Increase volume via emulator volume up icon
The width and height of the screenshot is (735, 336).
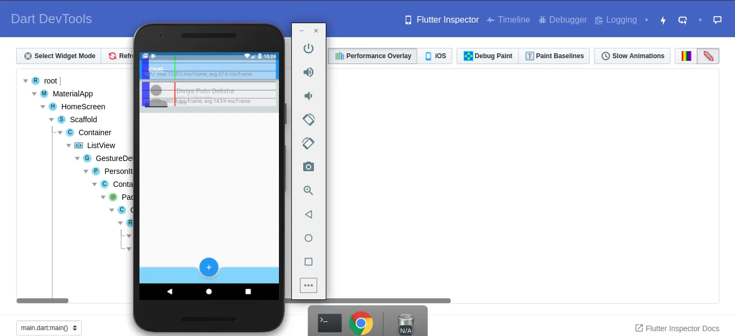tap(309, 72)
